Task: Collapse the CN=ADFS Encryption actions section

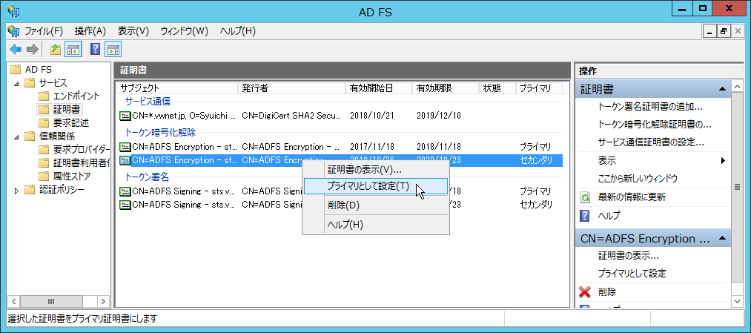Action: point(722,238)
